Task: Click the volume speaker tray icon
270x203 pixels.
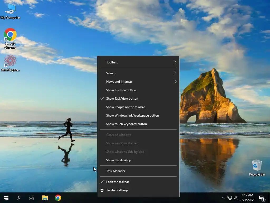Action: (235, 198)
